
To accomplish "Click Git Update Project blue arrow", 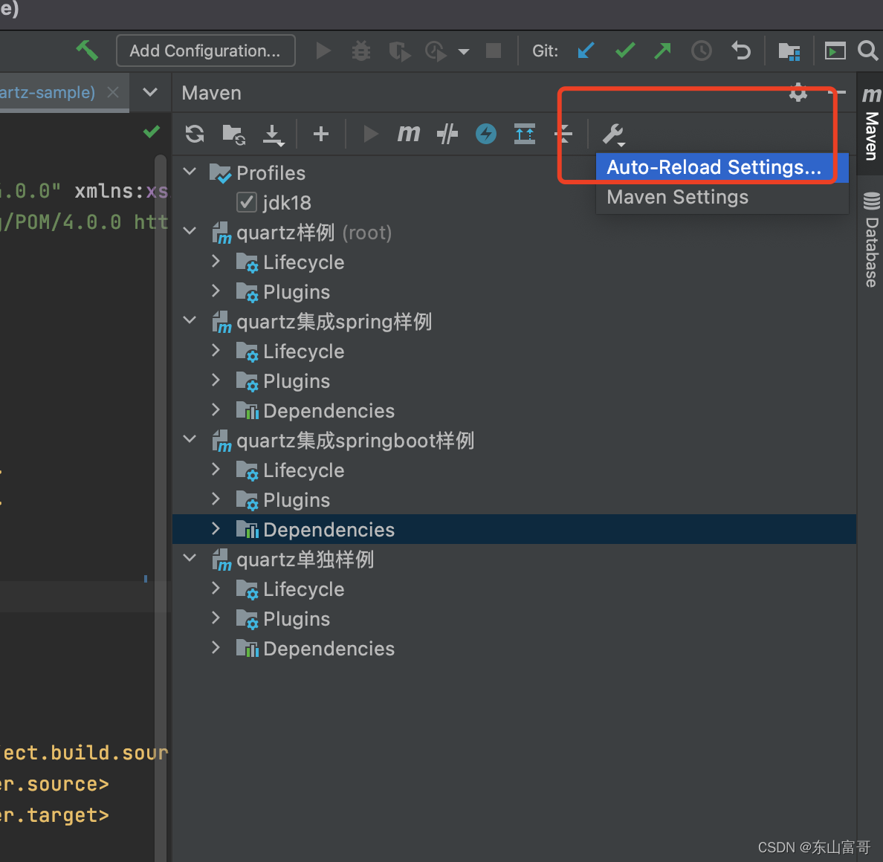I will pos(586,51).
